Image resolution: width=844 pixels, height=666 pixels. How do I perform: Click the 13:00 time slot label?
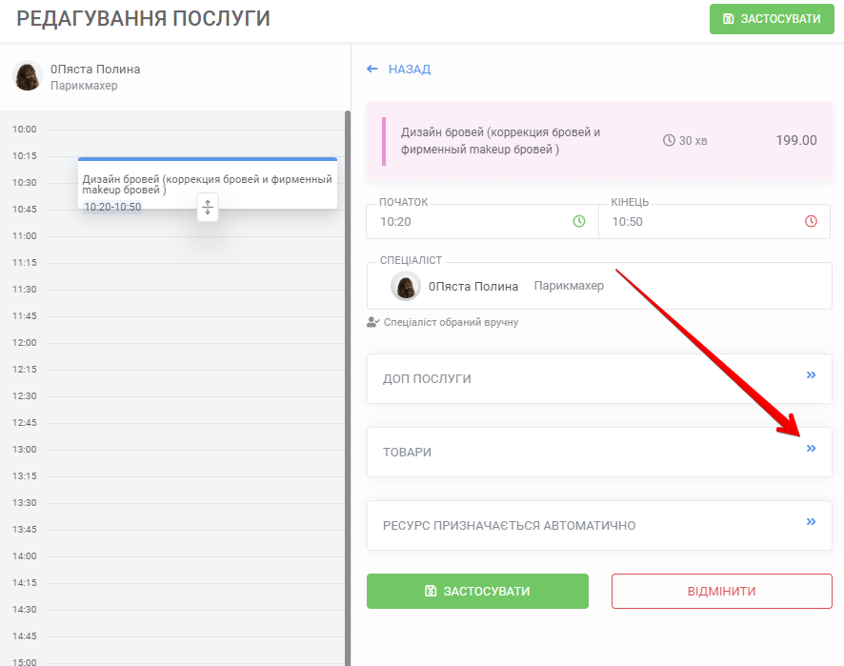coord(25,450)
